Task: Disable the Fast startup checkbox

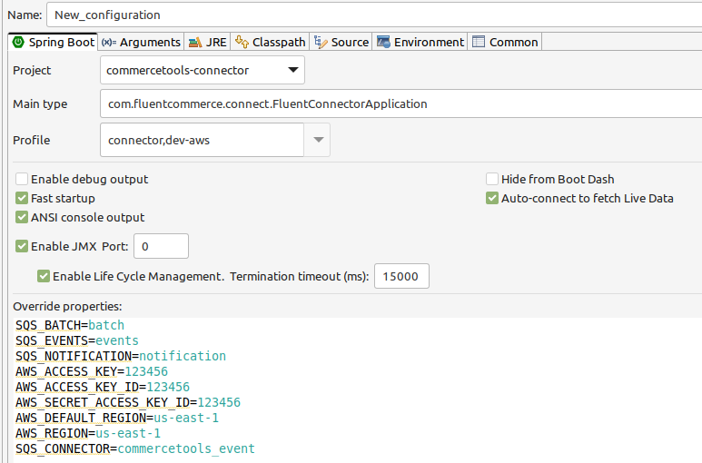Action: [23, 198]
